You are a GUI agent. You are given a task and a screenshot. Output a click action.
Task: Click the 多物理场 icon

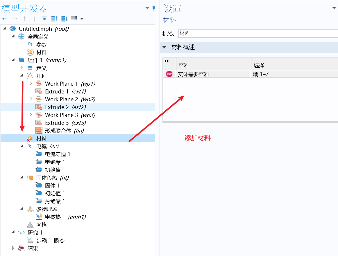(x=30, y=209)
